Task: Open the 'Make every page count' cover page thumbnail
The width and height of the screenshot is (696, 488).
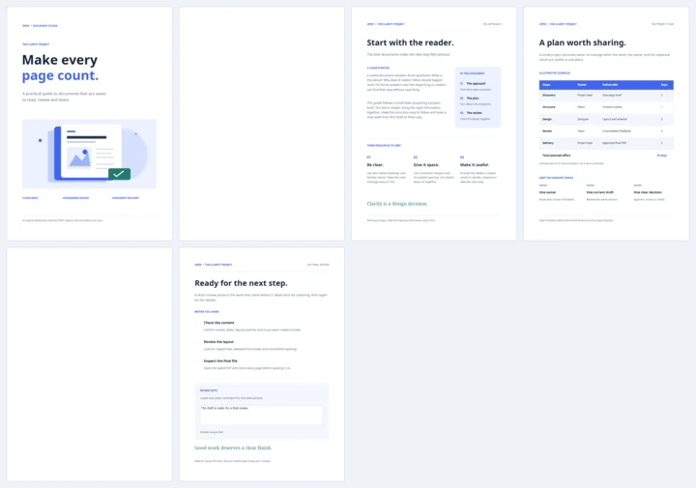Action: [x=90, y=124]
